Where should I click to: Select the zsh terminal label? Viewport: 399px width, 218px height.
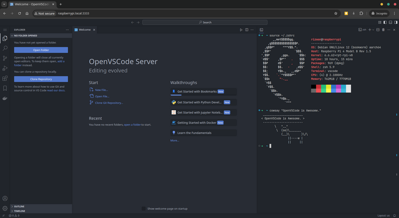[363, 30]
